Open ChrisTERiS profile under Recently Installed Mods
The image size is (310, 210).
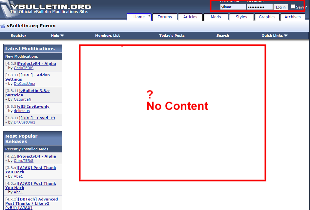[x=24, y=161]
